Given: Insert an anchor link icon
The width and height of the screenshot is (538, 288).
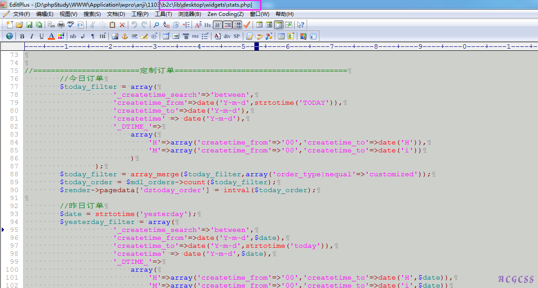Looking at the screenshot, I should (x=125, y=36).
